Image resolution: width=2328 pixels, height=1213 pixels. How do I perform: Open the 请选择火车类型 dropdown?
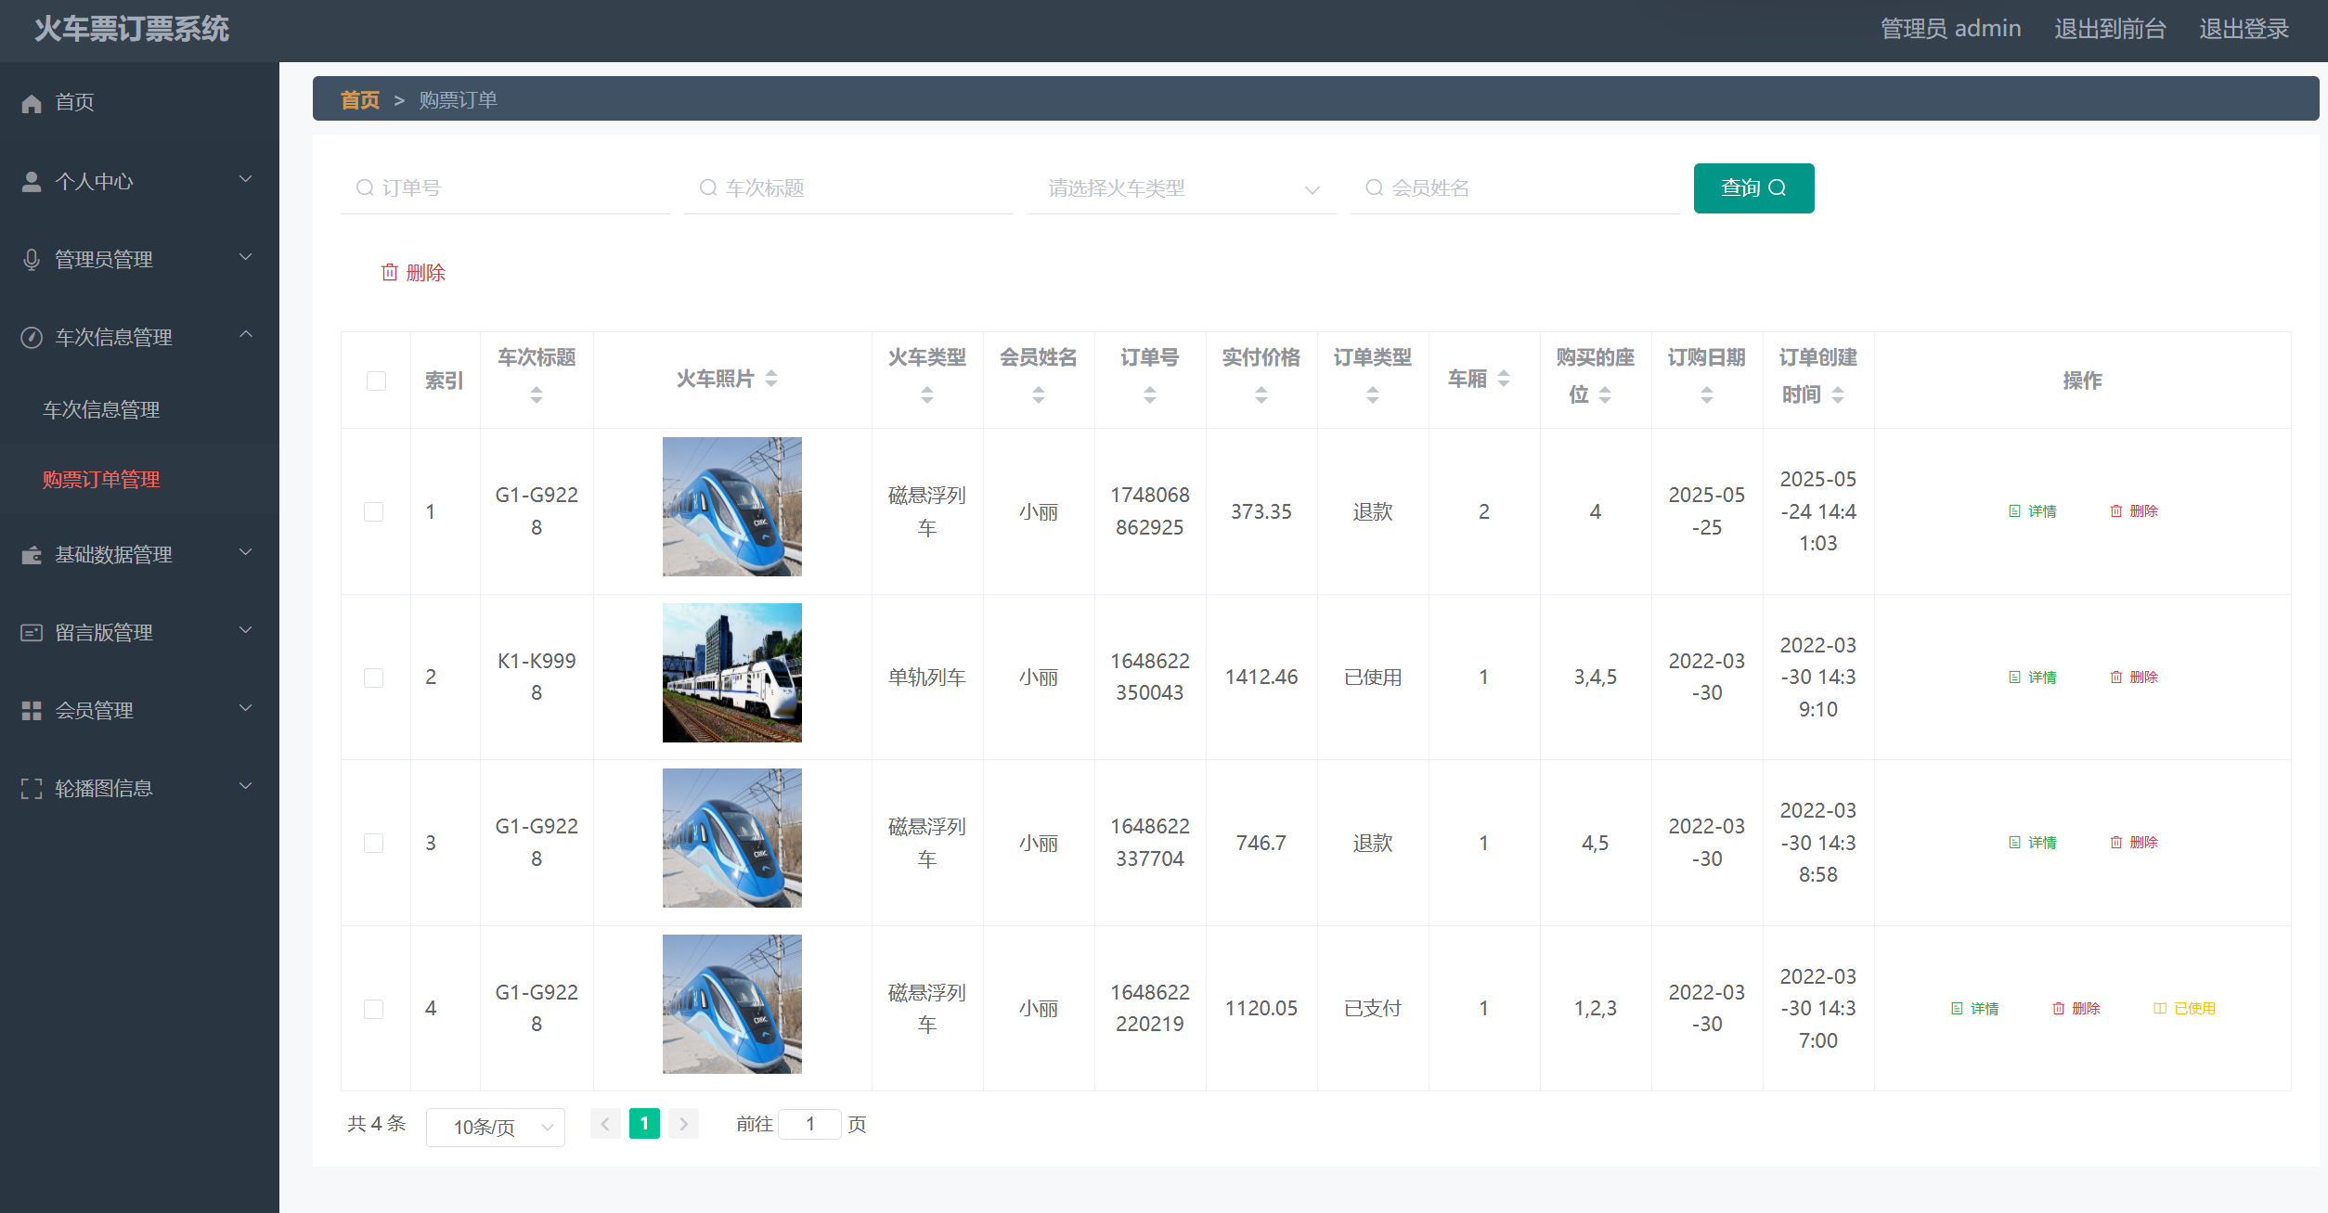click(1182, 188)
